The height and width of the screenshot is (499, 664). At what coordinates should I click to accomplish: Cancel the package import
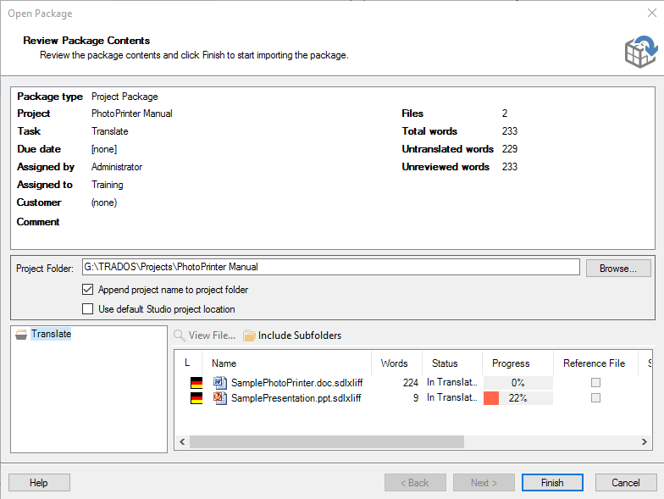(x=626, y=483)
